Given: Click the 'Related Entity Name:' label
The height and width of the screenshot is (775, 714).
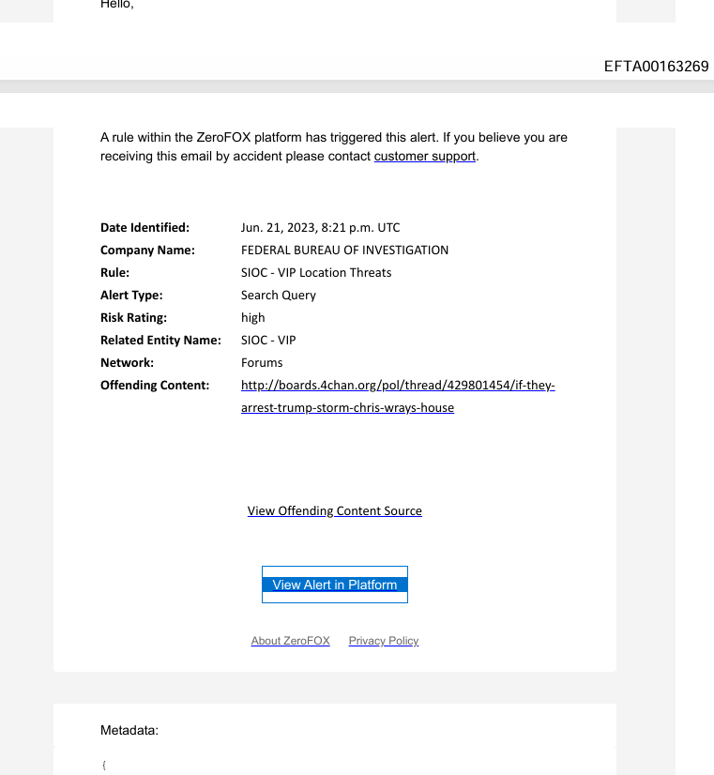Looking at the screenshot, I should point(160,340).
